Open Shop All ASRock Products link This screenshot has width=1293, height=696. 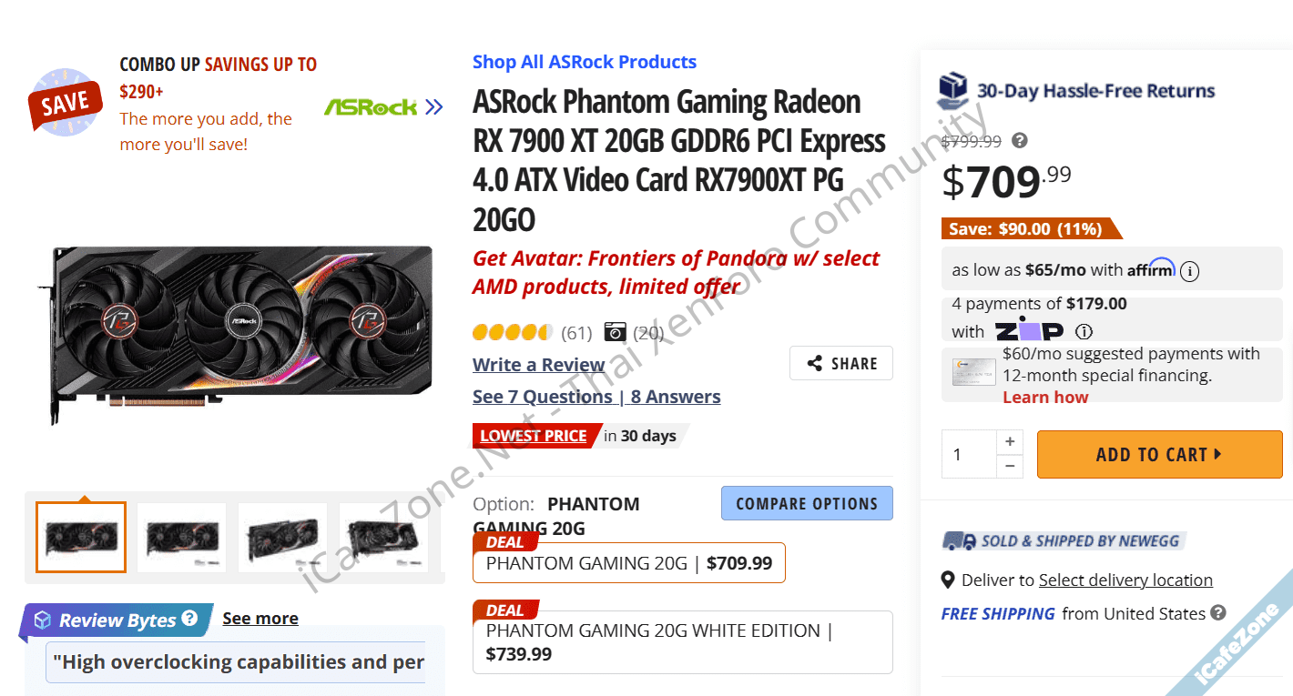[585, 62]
